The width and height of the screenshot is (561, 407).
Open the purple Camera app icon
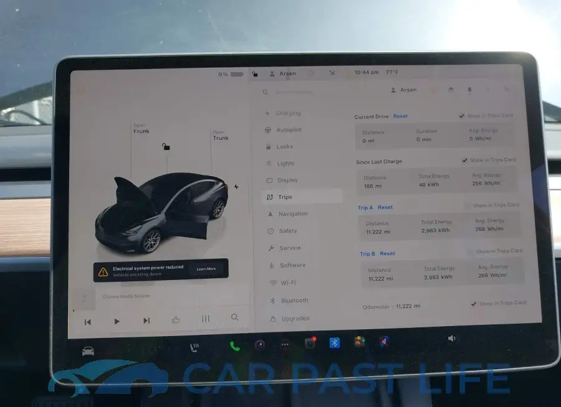point(260,345)
